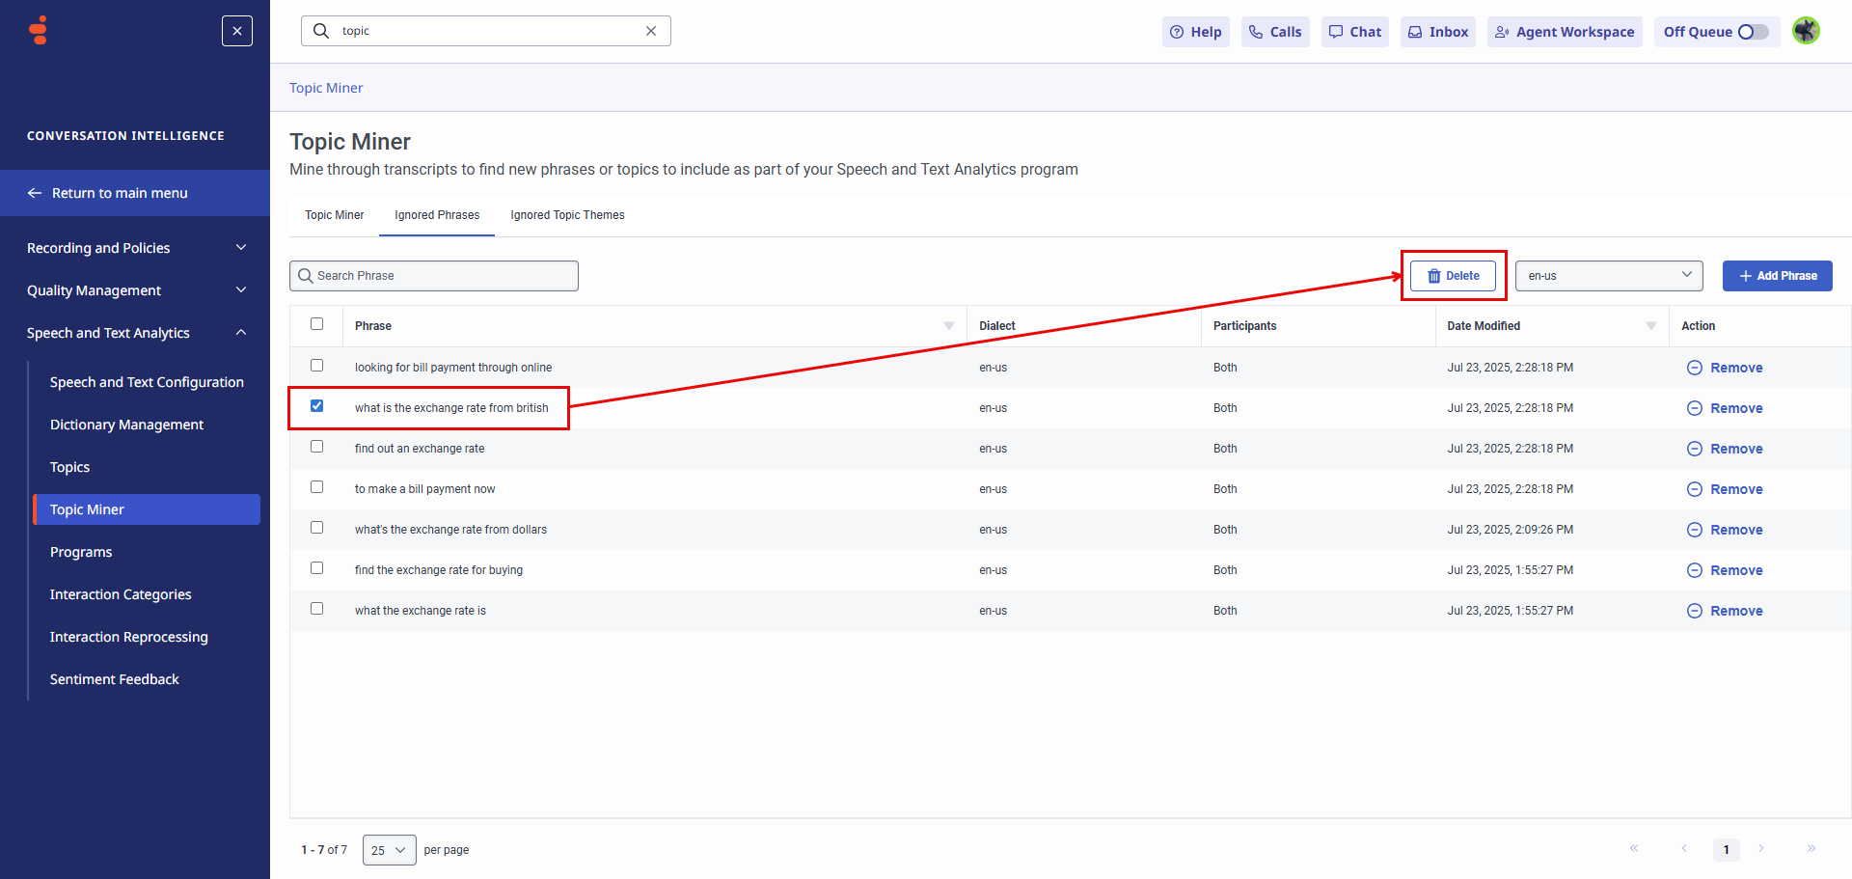This screenshot has height=879, width=1852.
Task: Open the Help menu
Action: [1196, 32]
